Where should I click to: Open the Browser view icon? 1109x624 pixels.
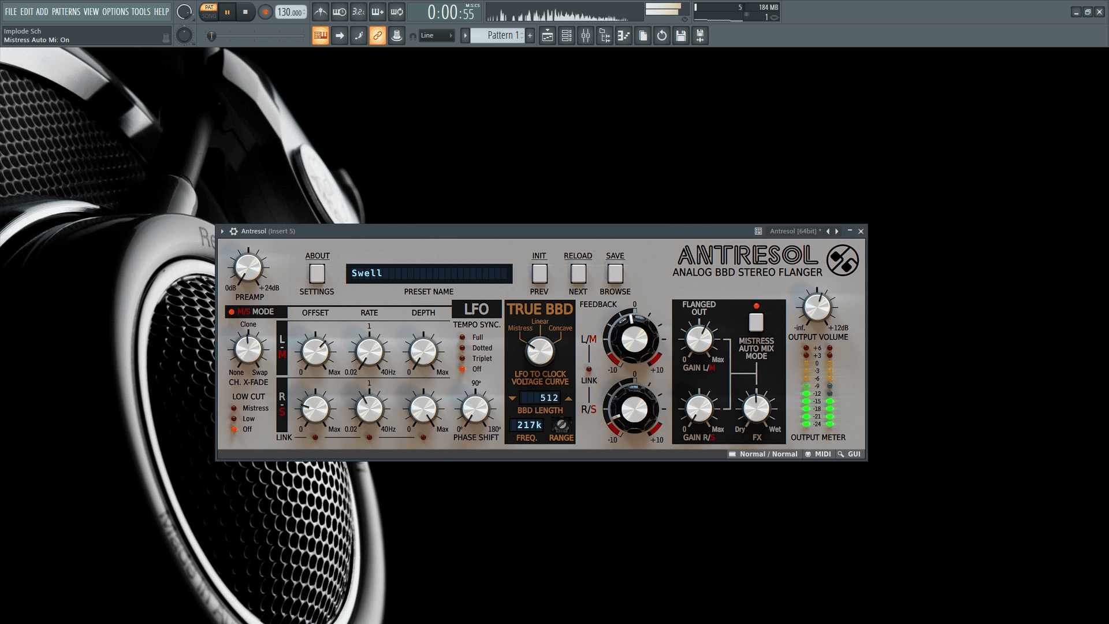[x=605, y=36]
